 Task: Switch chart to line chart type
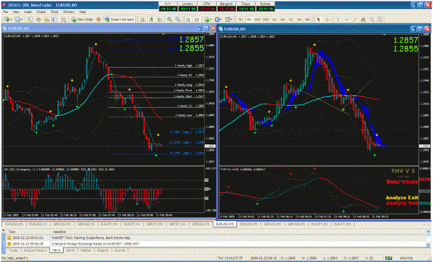click(x=159, y=19)
